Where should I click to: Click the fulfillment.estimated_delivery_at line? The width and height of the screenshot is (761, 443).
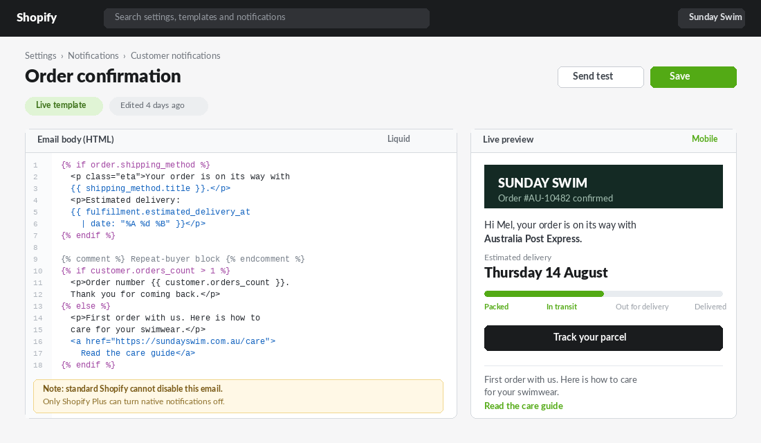(161, 212)
